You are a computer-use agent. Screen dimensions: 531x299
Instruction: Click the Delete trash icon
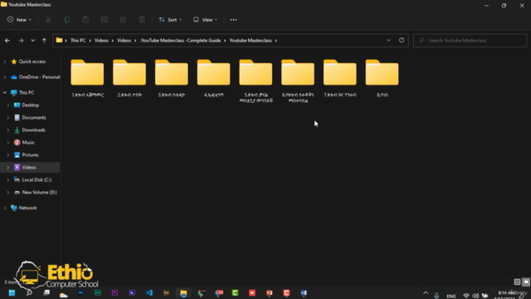point(142,20)
